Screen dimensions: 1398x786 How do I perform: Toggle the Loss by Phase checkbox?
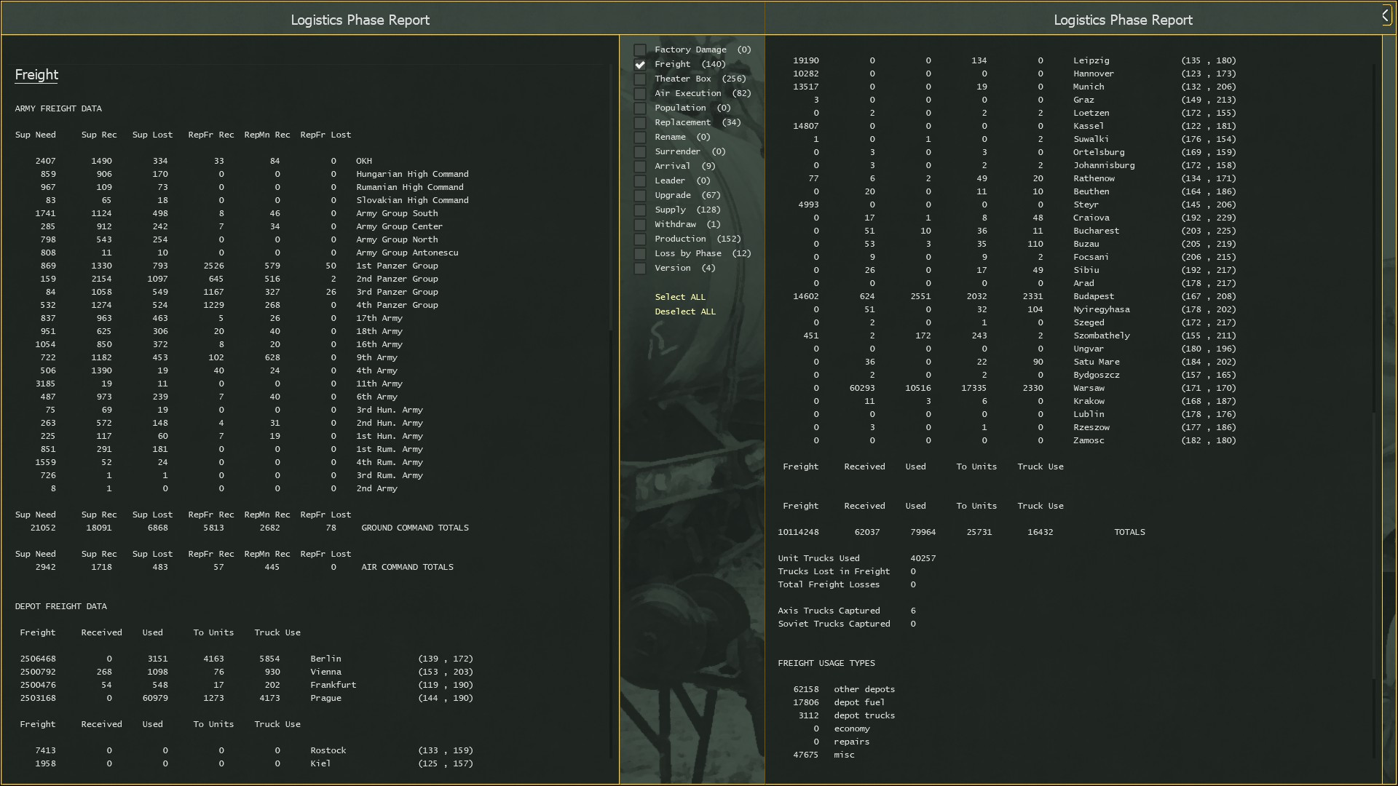pyautogui.click(x=640, y=254)
